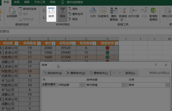Switch to the 视图 ribbon tab
The image size is (172, 111).
coord(27,2)
